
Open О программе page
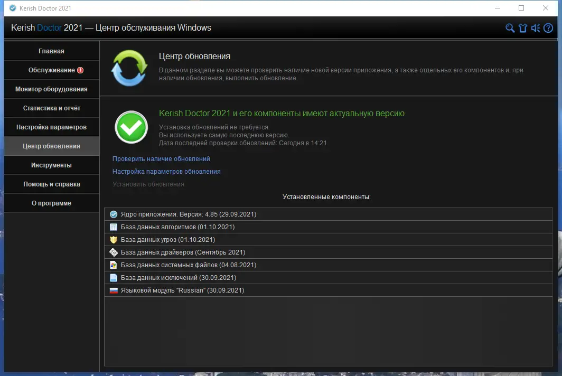click(x=52, y=203)
